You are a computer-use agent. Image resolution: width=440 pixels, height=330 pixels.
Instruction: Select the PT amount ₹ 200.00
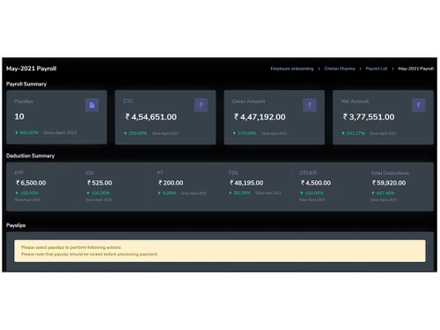pyautogui.click(x=171, y=183)
